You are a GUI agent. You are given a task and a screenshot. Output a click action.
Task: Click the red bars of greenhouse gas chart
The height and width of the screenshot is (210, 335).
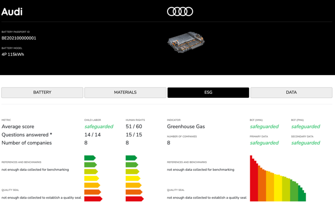(x=254, y=181)
